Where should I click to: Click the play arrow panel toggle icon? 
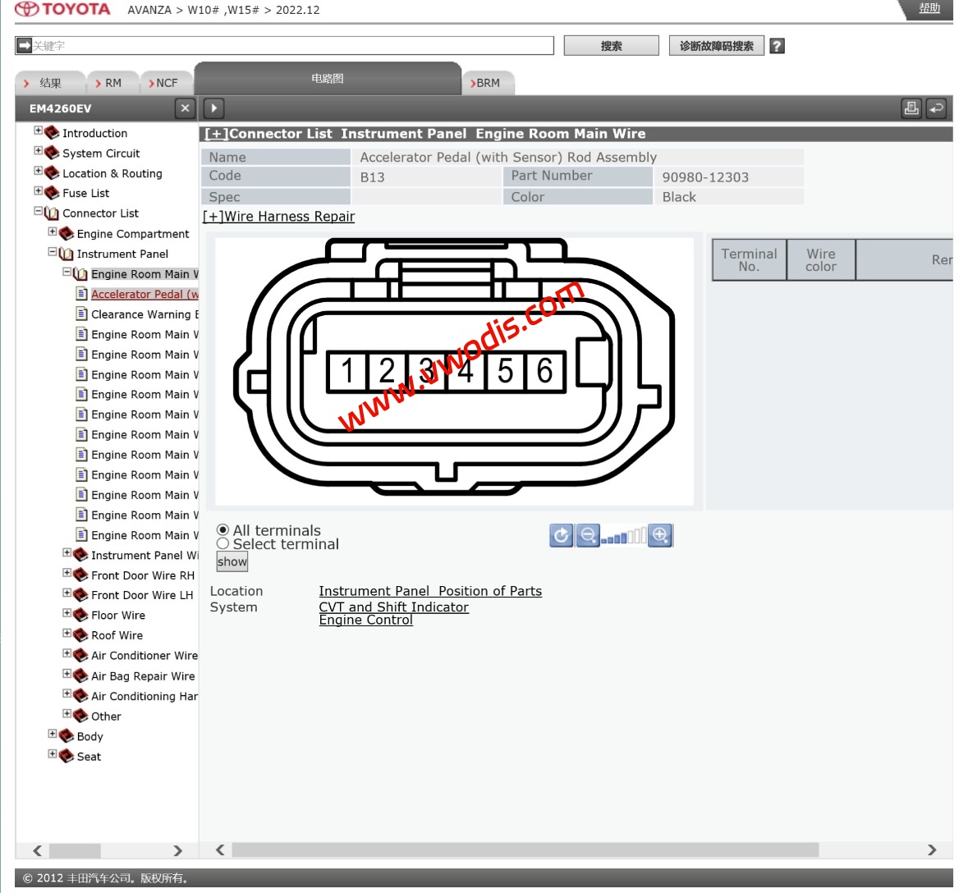point(213,108)
